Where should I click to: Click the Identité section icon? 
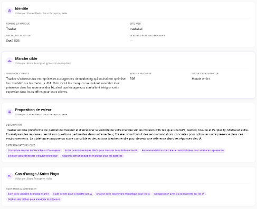point(9,11)
